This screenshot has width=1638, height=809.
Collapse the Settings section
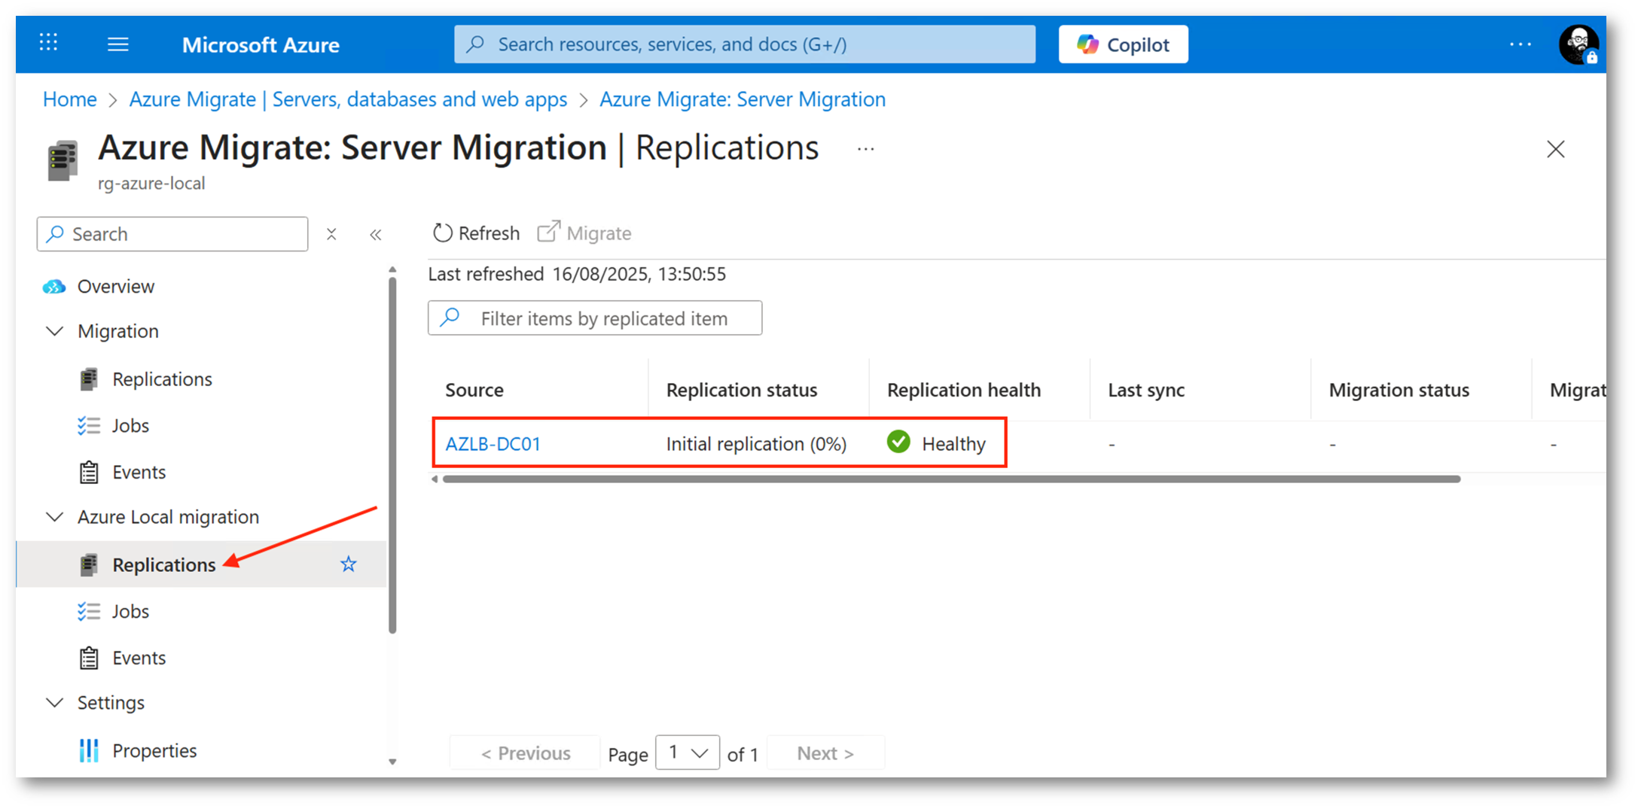pos(55,703)
